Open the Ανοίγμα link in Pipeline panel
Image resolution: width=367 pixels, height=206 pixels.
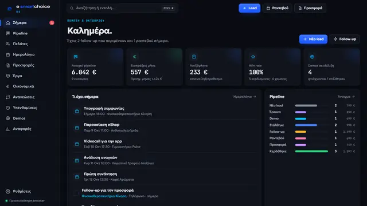[x=346, y=97]
